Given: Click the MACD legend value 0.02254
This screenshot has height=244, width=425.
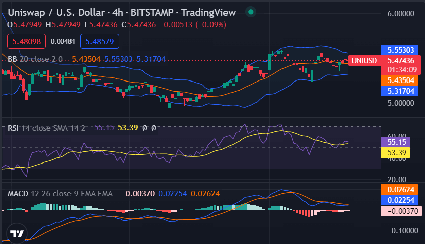Looking at the screenshot, I should 173,194.
